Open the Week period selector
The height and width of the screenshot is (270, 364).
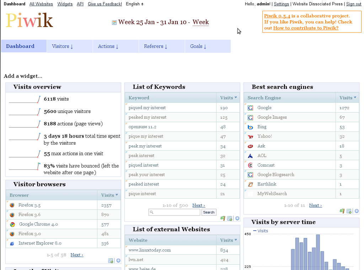coord(200,22)
